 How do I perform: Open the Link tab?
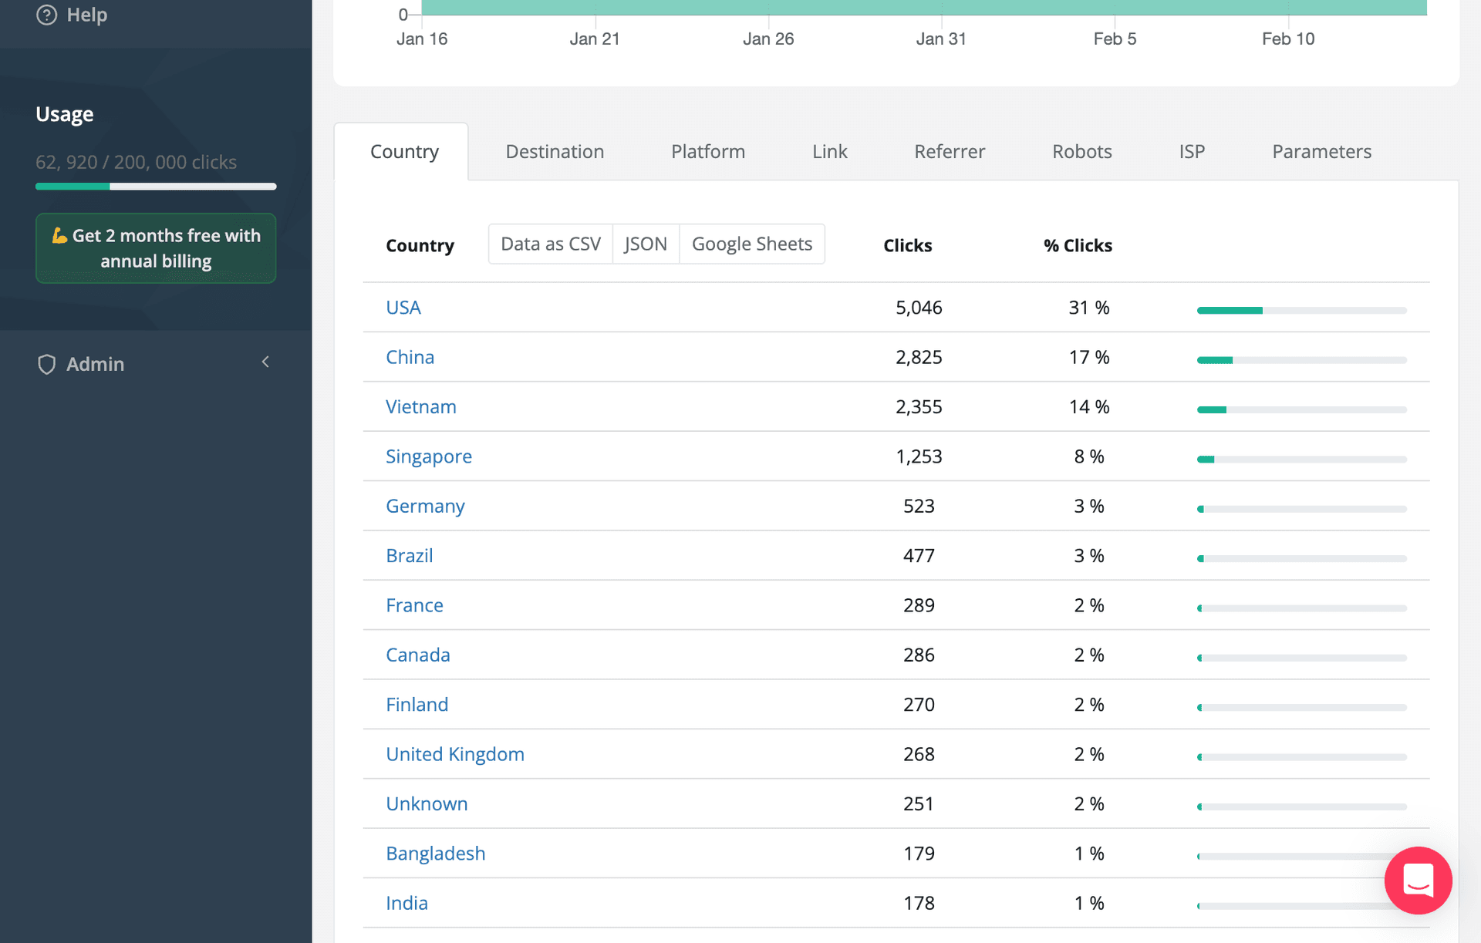coord(829,151)
